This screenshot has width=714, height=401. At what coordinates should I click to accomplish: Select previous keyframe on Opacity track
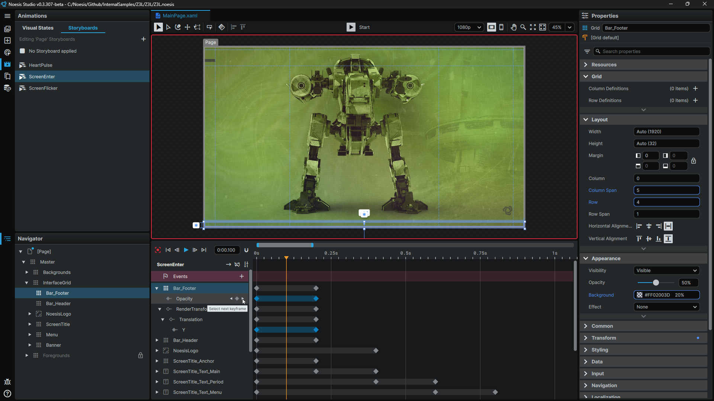point(231,299)
